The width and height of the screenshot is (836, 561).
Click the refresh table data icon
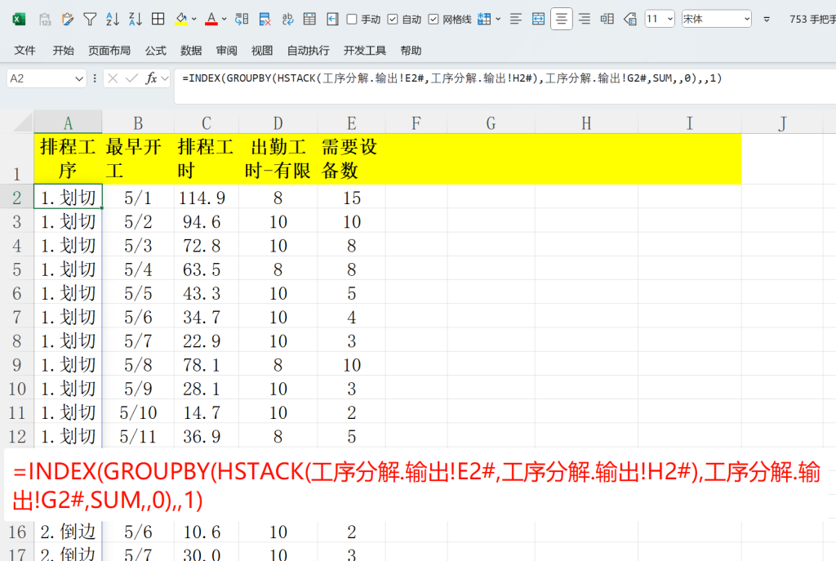(242, 20)
